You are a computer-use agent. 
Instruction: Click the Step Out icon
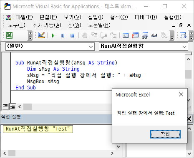pyautogui.click(x=113, y=35)
